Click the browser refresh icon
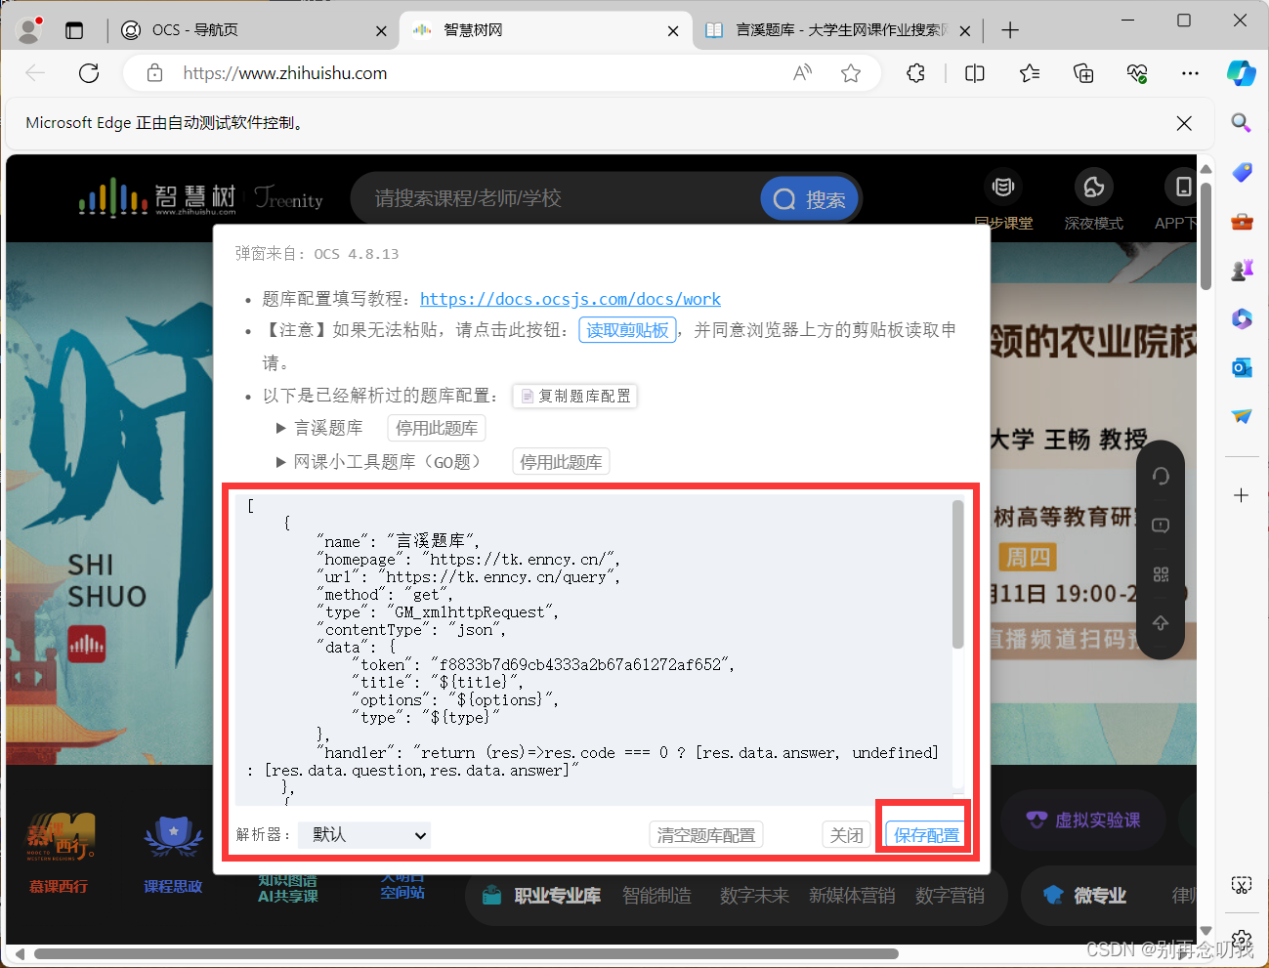Image resolution: width=1269 pixels, height=968 pixels. coord(89,73)
